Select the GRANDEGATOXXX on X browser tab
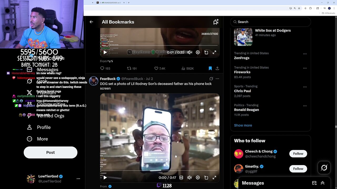 pyautogui.click(x=111, y=3)
